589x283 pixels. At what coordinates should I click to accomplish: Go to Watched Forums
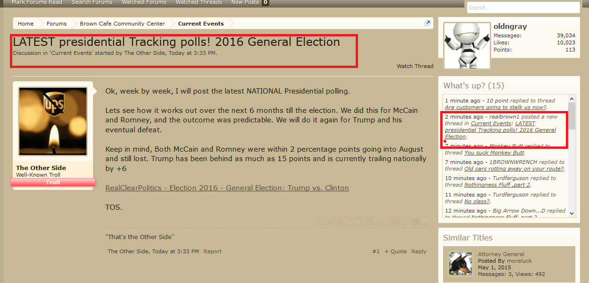pos(144,2)
